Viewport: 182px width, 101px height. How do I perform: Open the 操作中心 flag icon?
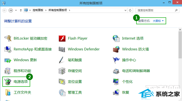(x=116, y=60)
